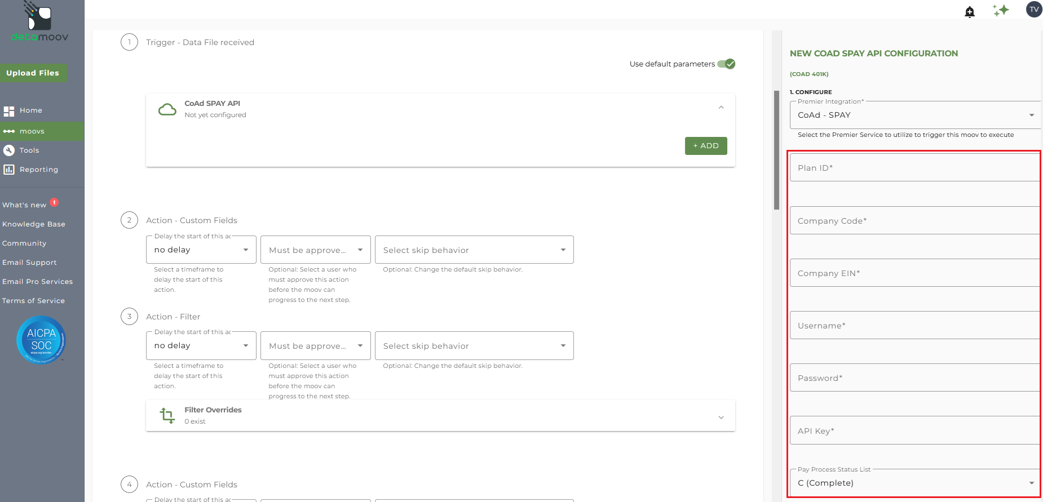Collapse the CoAd SPAY API card
Screen dimensions: 1043x502
click(721, 107)
